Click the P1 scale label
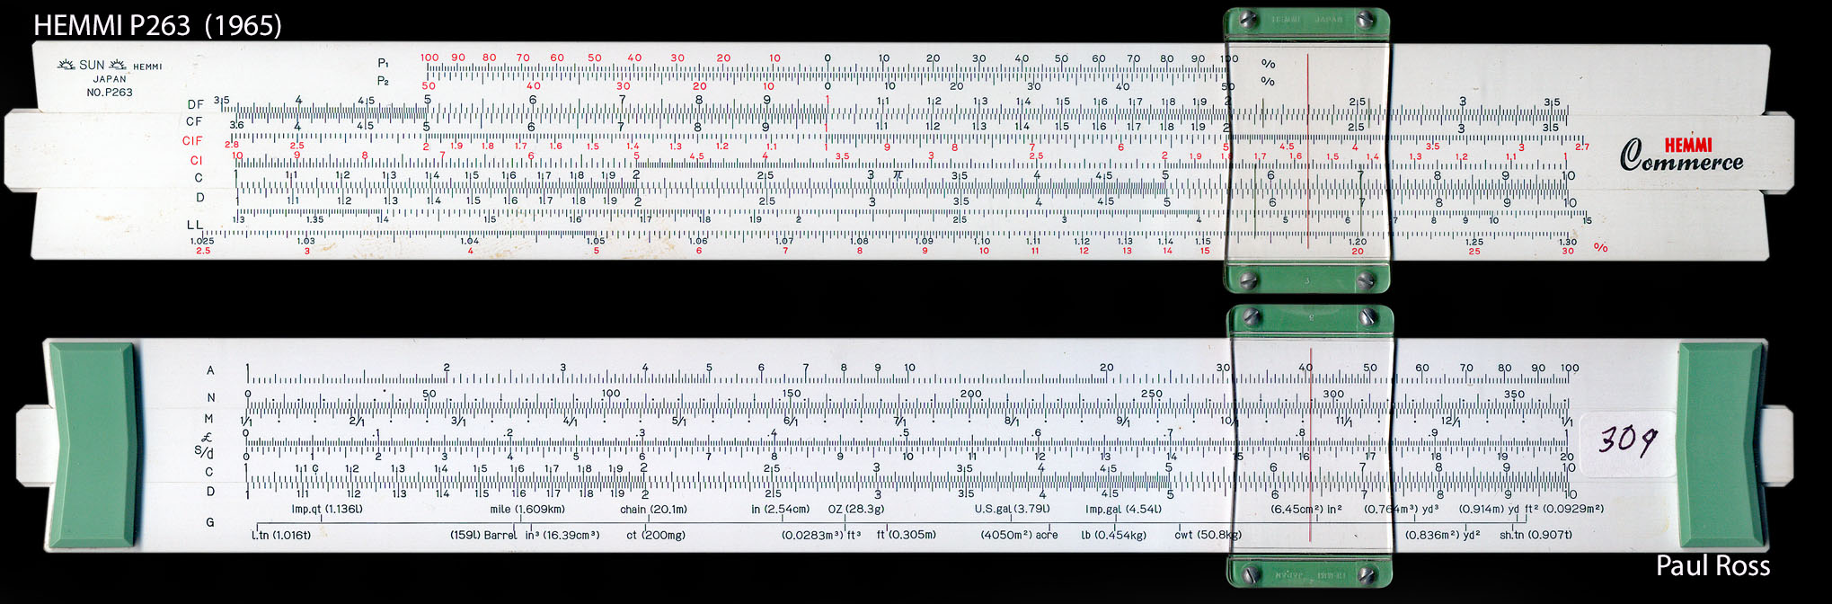 pyautogui.click(x=383, y=63)
